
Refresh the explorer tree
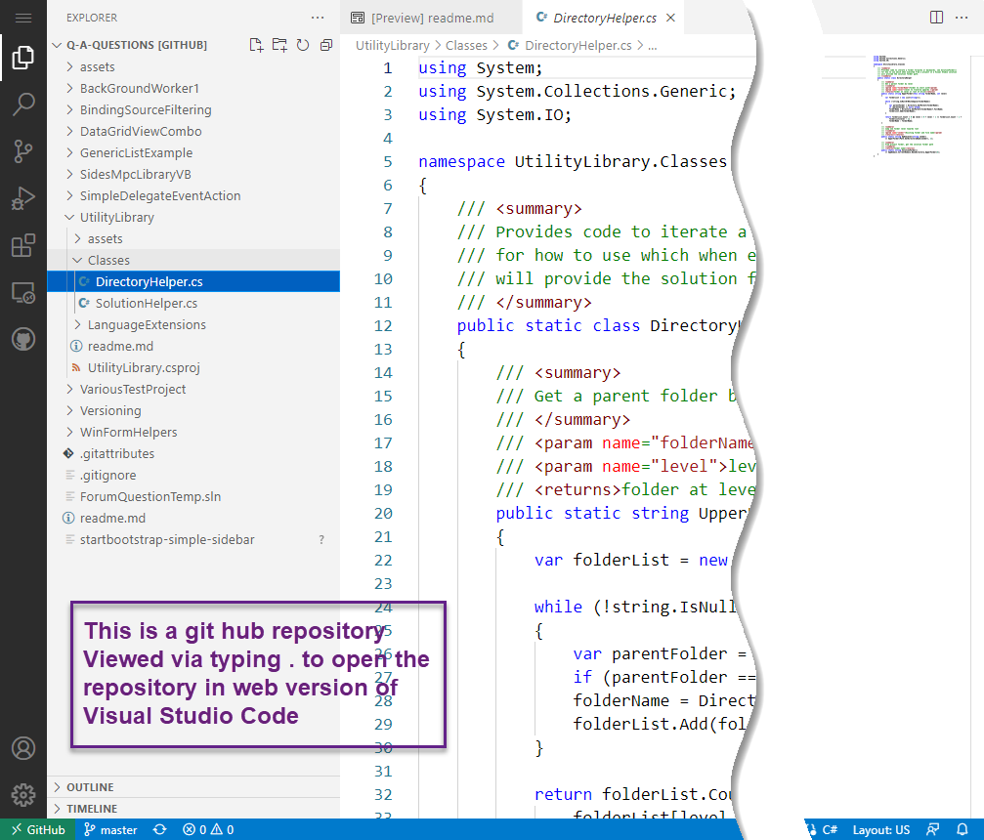pos(303,45)
